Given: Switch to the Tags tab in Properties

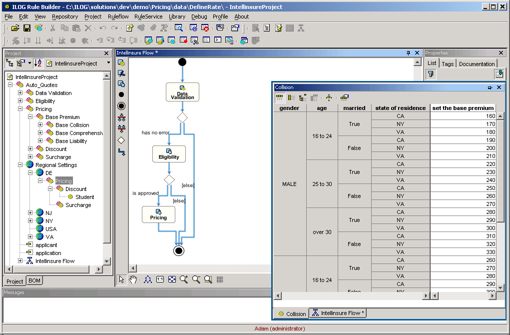Looking at the screenshot, I should coord(448,64).
